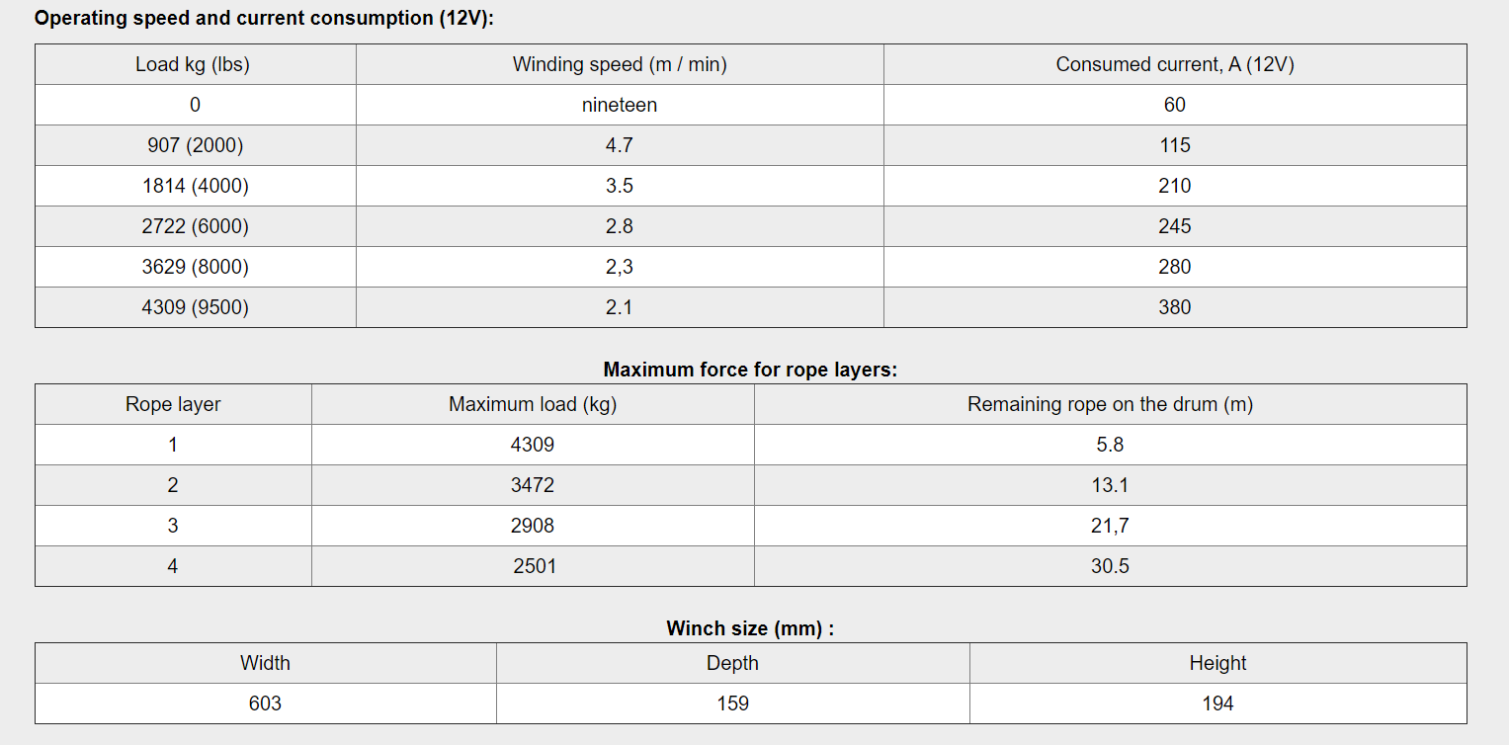Viewport: 1509px width, 745px height.
Task: Click the 'Consumed current, A (12V)' header
Action: (1175, 64)
